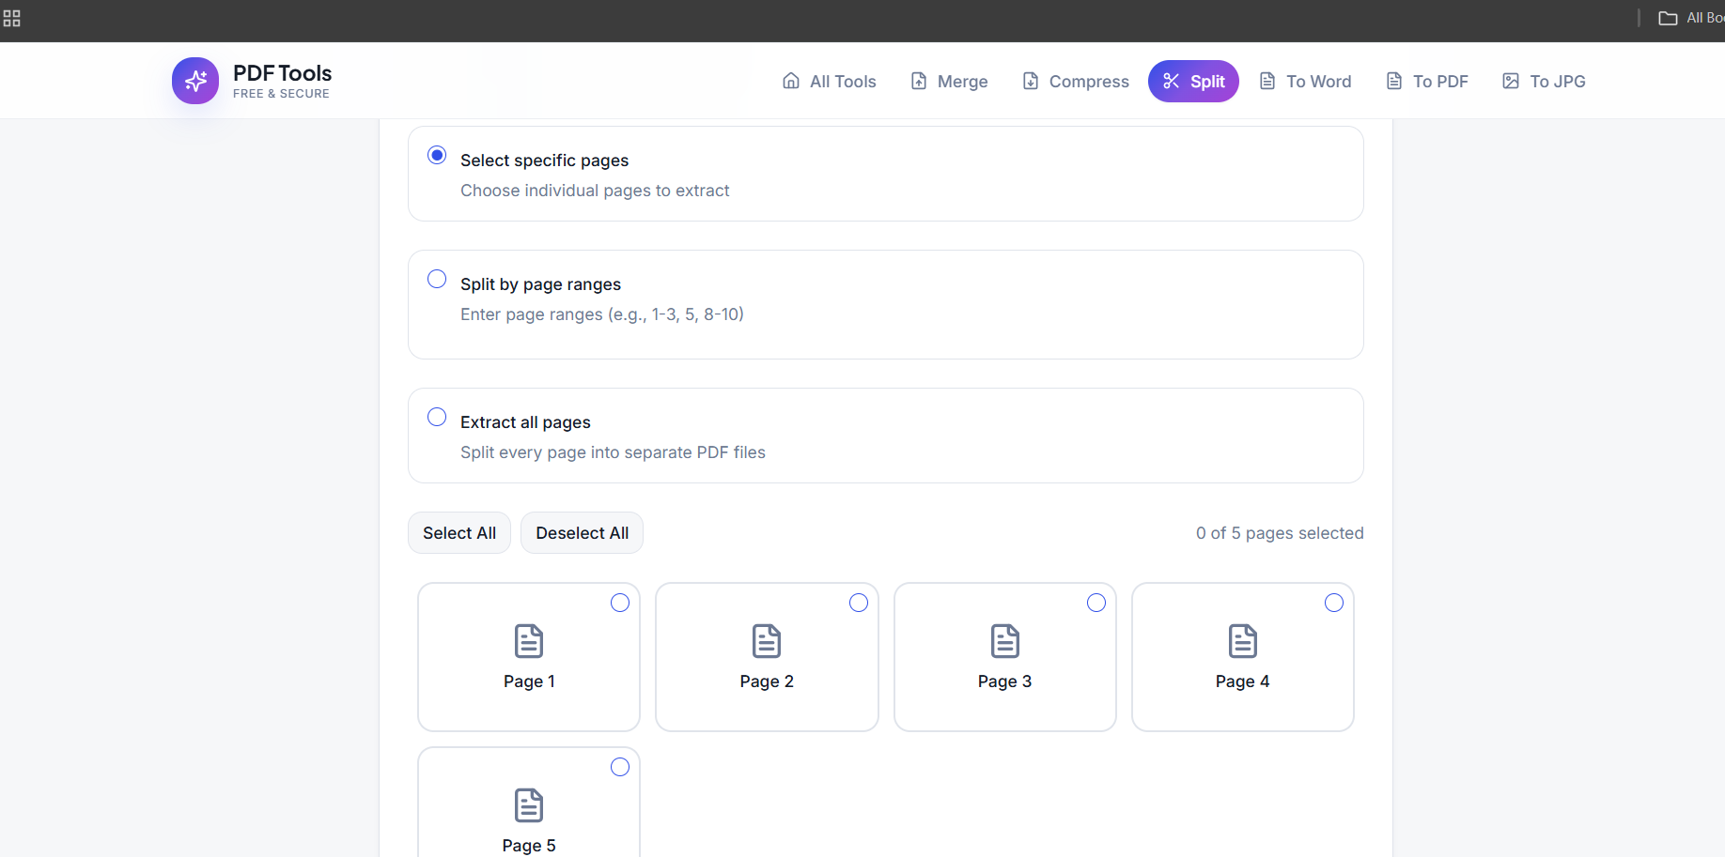Click the Page 2 thumbnail card
The height and width of the screenshot is (857, 1725).
click(x=767, y=657)
